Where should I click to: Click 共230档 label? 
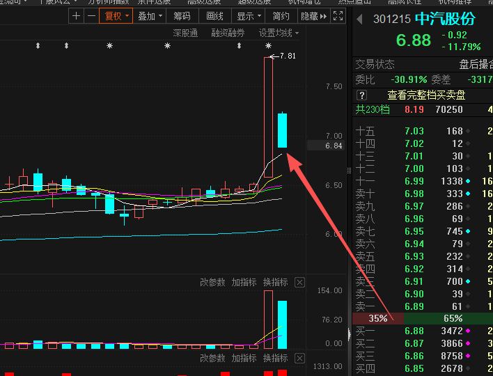(373, 110)
